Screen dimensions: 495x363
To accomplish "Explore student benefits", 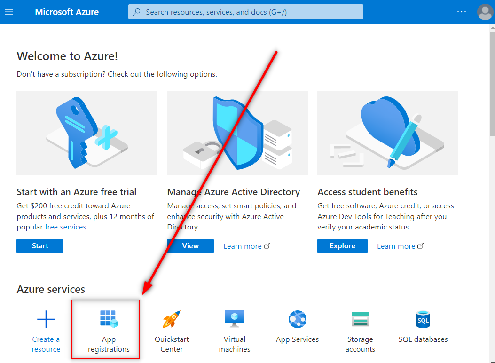I will point(342,245).
